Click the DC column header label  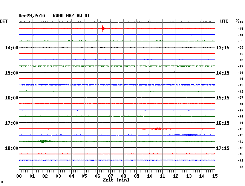coord(237,20)
